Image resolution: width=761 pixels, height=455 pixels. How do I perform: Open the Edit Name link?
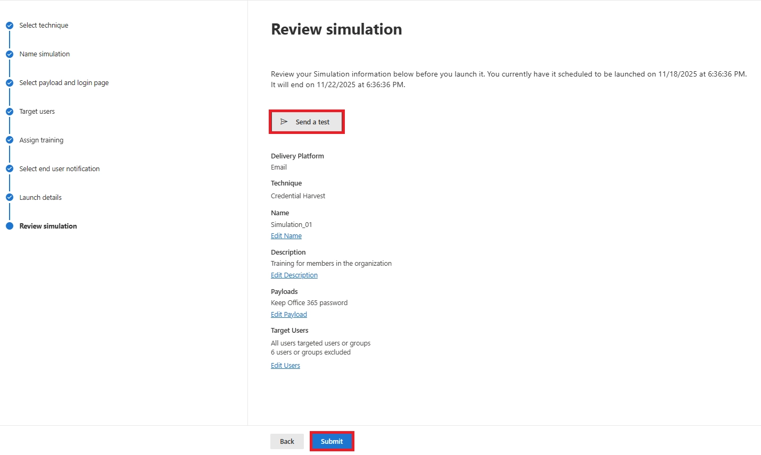(286, 235)
